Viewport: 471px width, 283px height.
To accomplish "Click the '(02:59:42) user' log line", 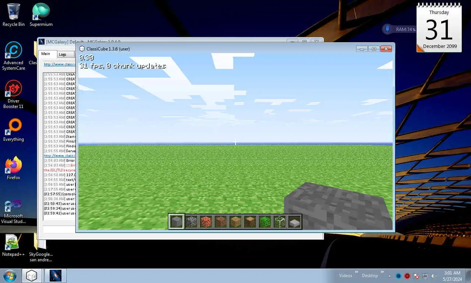I will click(60, 213).
